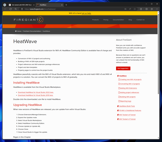
Task: Open 'FireGiant Documentation' breadcrumb link
Action: (32, 31)
